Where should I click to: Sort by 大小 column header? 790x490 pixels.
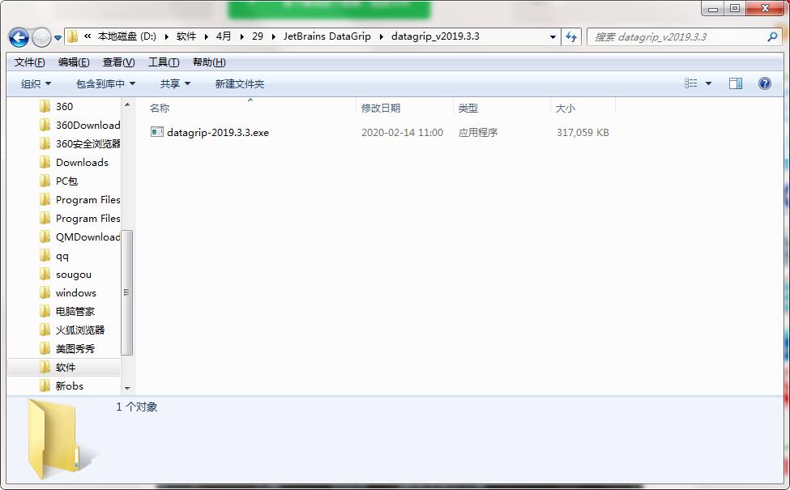click(566, 108)
